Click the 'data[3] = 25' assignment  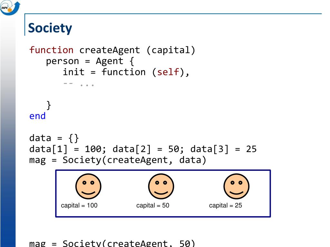224,149
